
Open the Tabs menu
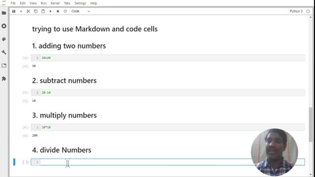pyautogui.click(x=67, y=3)
